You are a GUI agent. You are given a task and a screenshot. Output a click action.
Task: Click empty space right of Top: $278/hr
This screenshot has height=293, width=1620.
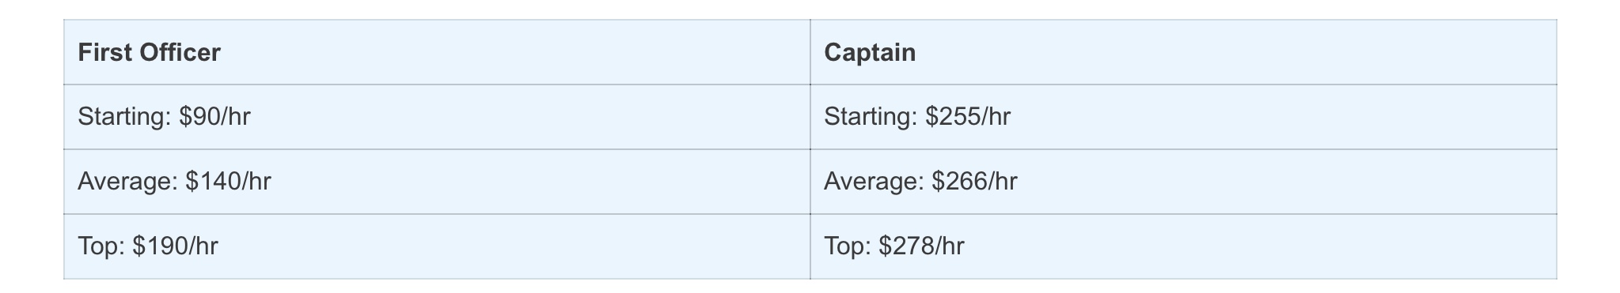coord(1258,246)
